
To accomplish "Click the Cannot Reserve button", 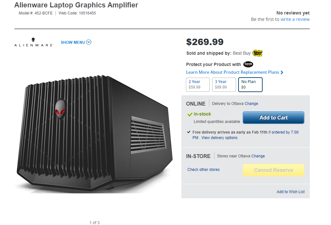I will 273,170.
